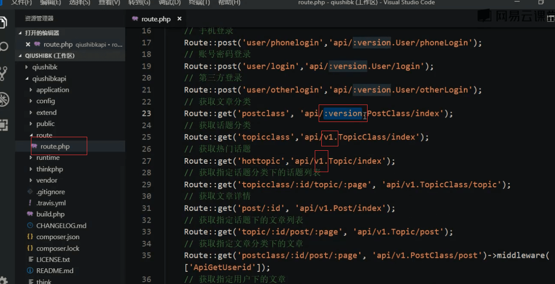Open the Search view in activity bar
The image size is (555, 284).
3,47
